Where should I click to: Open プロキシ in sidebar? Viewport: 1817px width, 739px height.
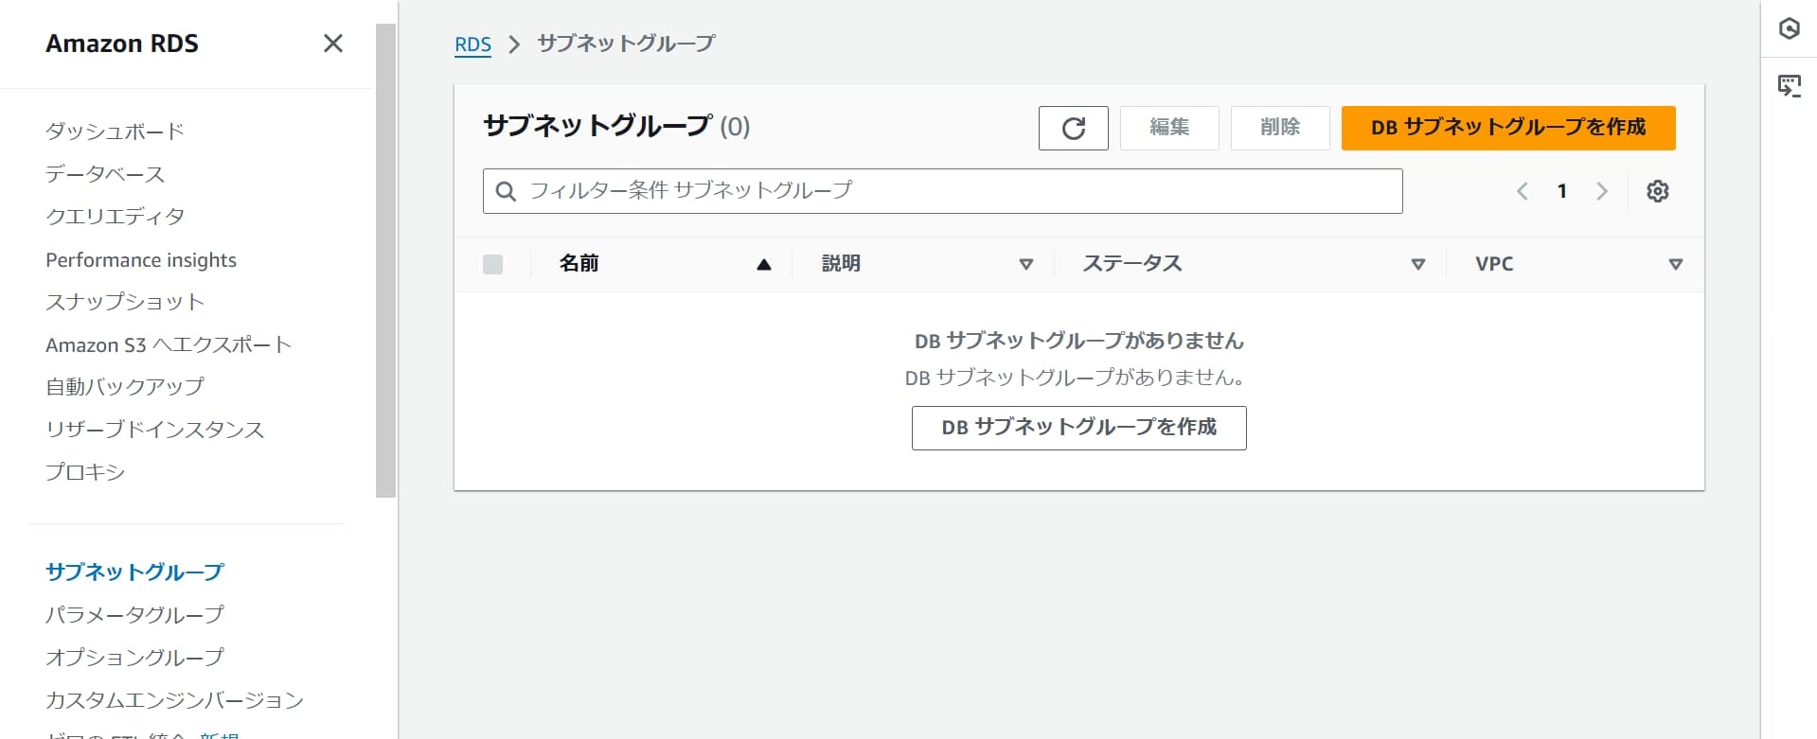[x=85, y=472]
